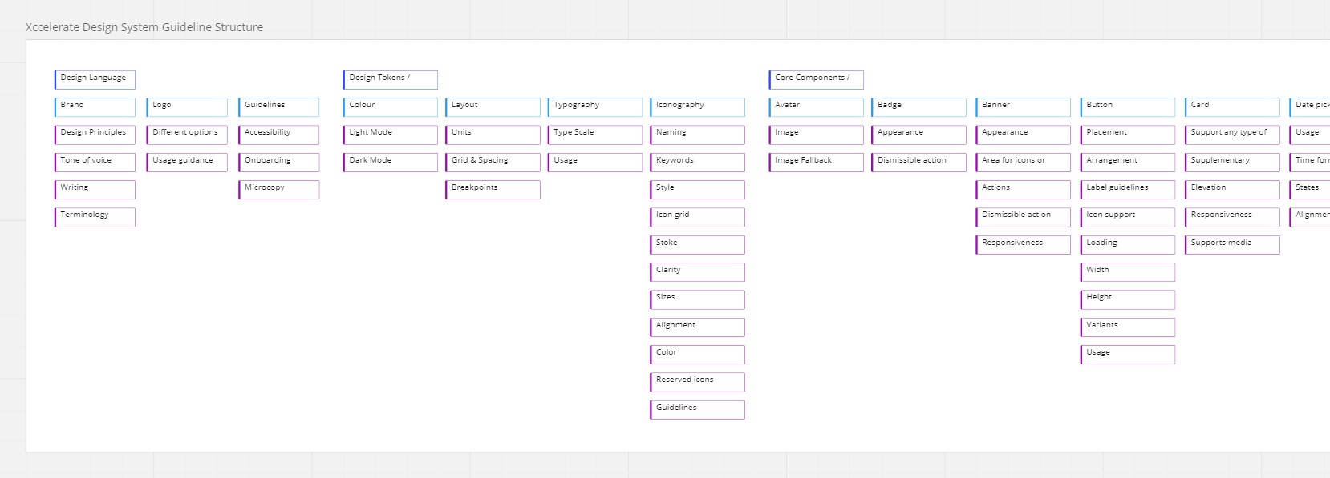
Task: Click the Usage card in Typography column
Action: [595, 163]
